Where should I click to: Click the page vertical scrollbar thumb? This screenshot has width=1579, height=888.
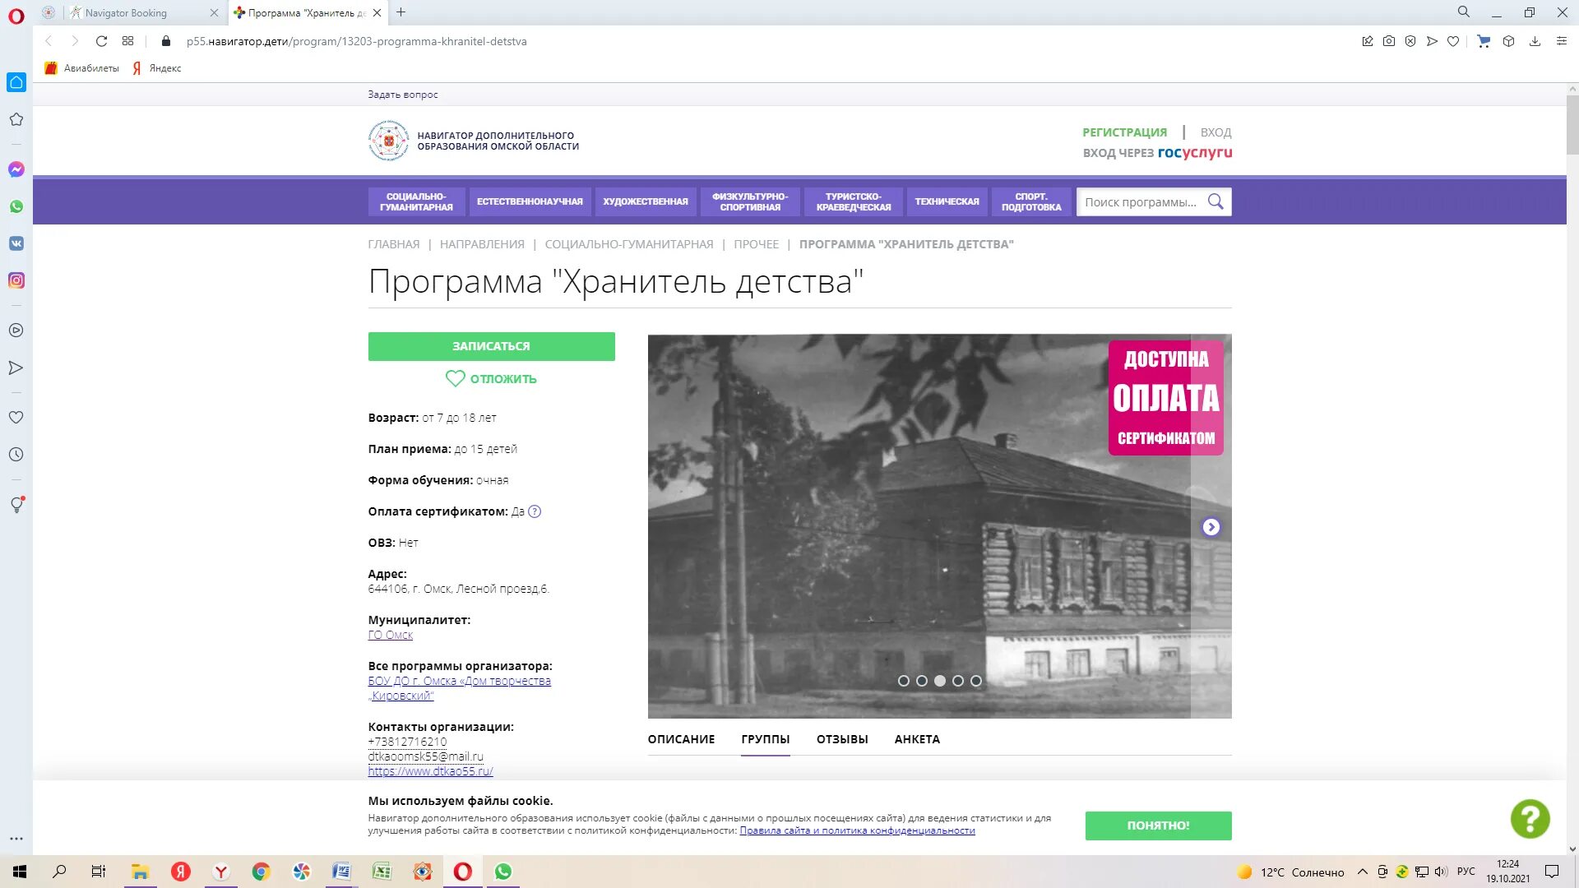(x=1572, y=123)
